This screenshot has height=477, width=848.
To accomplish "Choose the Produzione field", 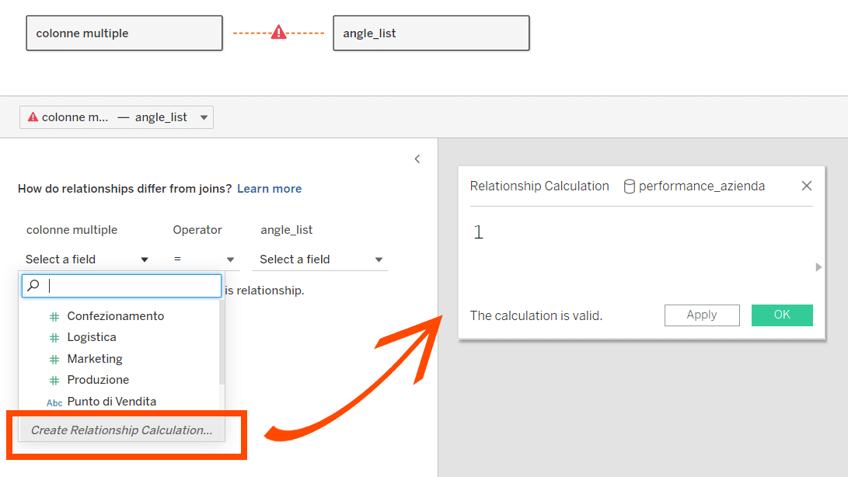I will 98,380.
